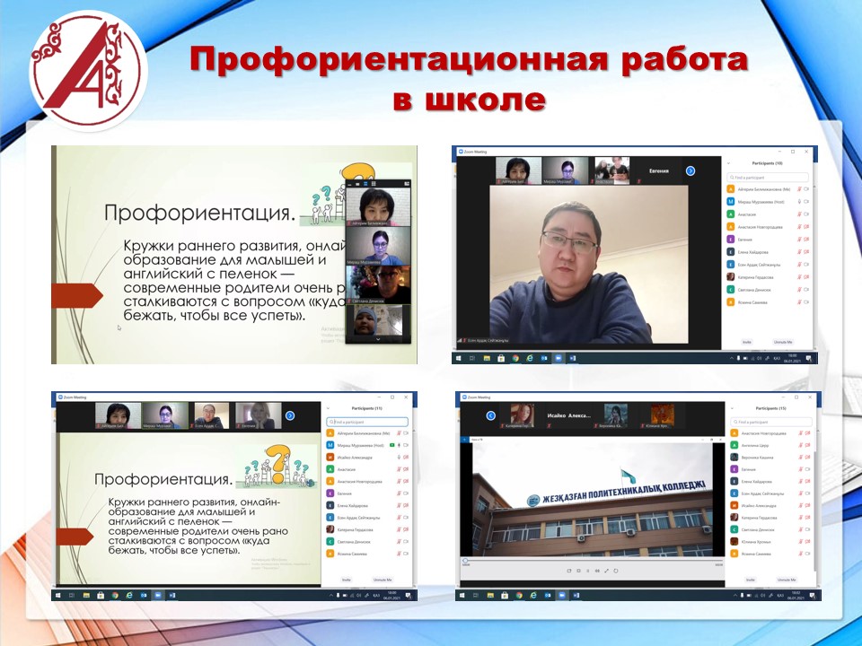The image size is (862, 646).
Task: Toggle Юлиана Хромых's camera icon in the Participants (15) list
Action: [807, 542]
